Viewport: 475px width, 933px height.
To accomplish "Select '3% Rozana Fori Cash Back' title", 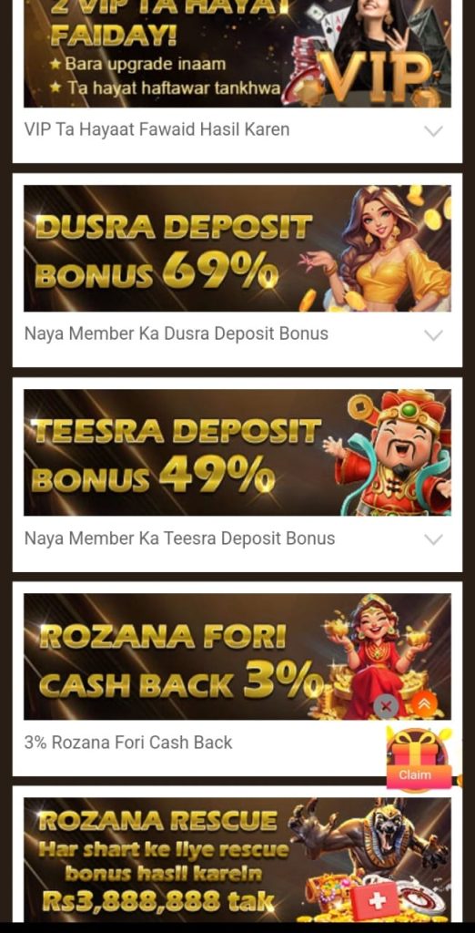I will pyautogui.click(x=128, y=742).
